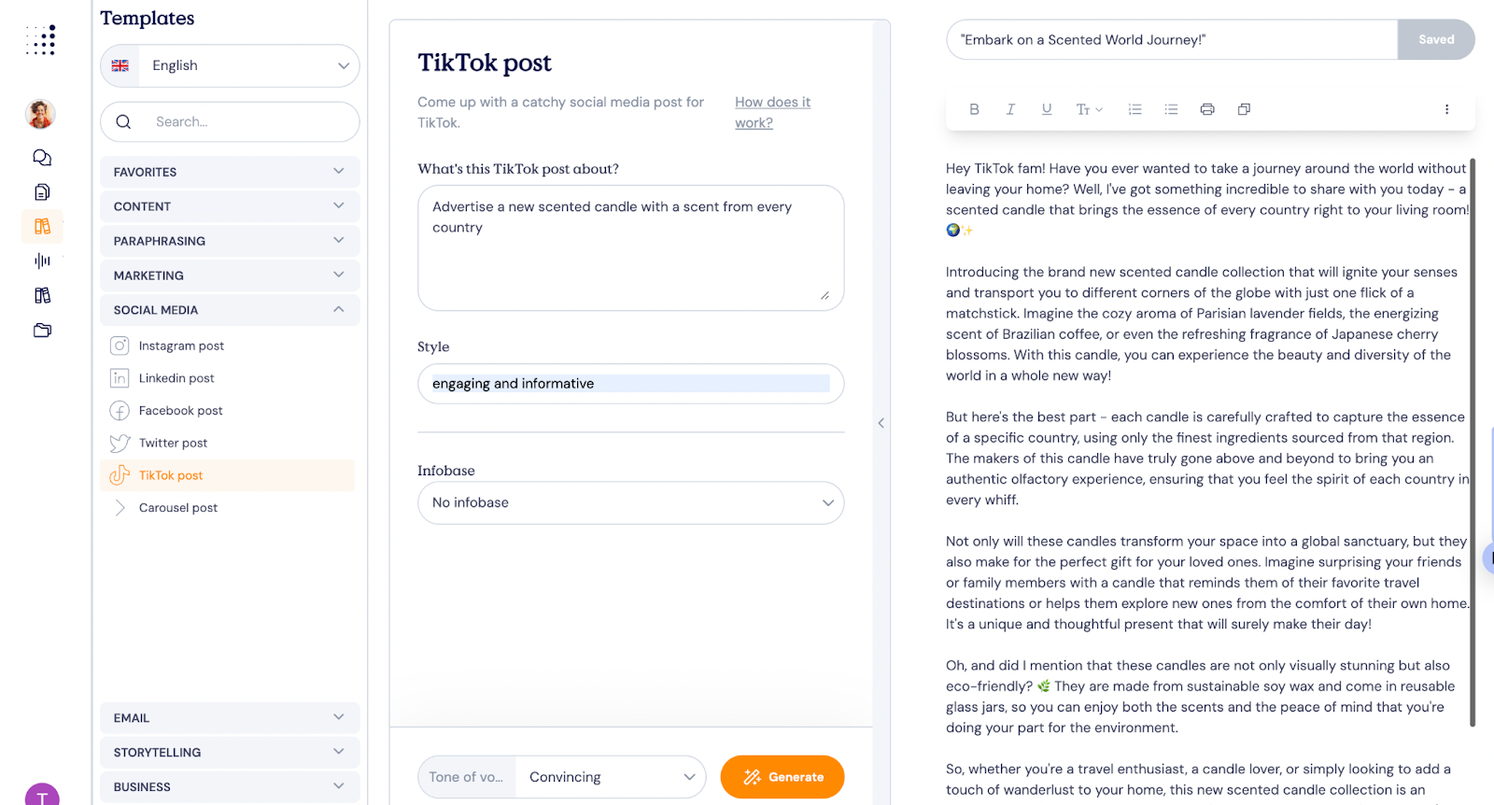Expand the Convincing tone of voice dropdown

coord(609,776)
